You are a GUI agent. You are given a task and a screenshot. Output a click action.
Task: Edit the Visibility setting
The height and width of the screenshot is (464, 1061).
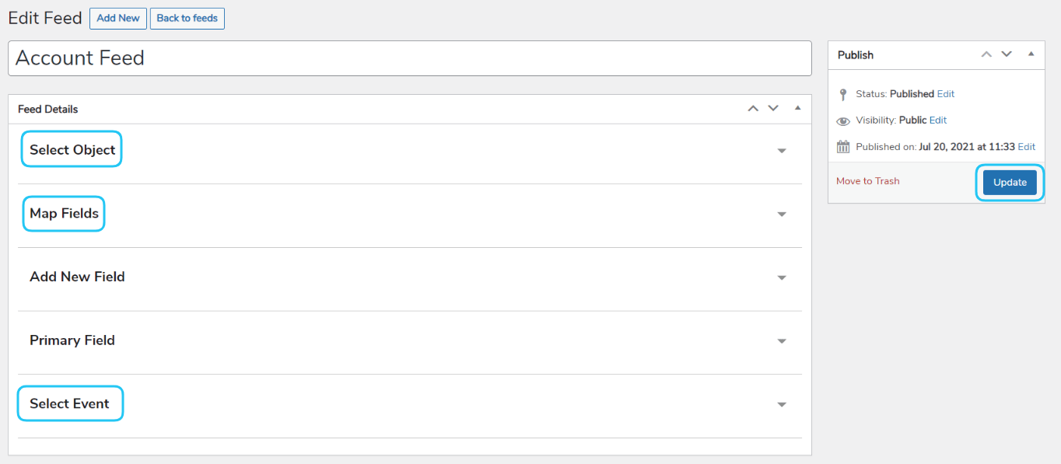[938, 120]
